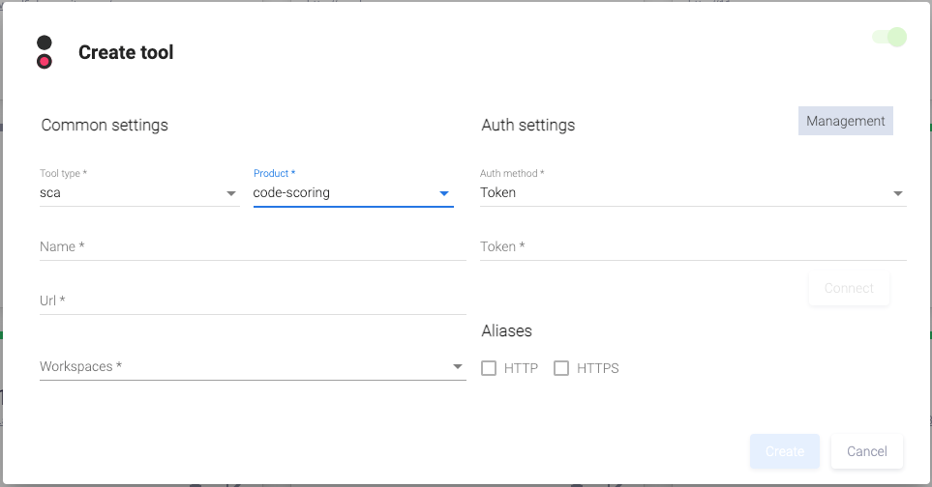Screen dimensions: 932x487
Task: Click the Create button
Action: (x=784, y=451)
